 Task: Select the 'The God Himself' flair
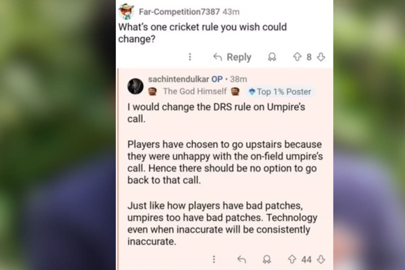[194, 91]
